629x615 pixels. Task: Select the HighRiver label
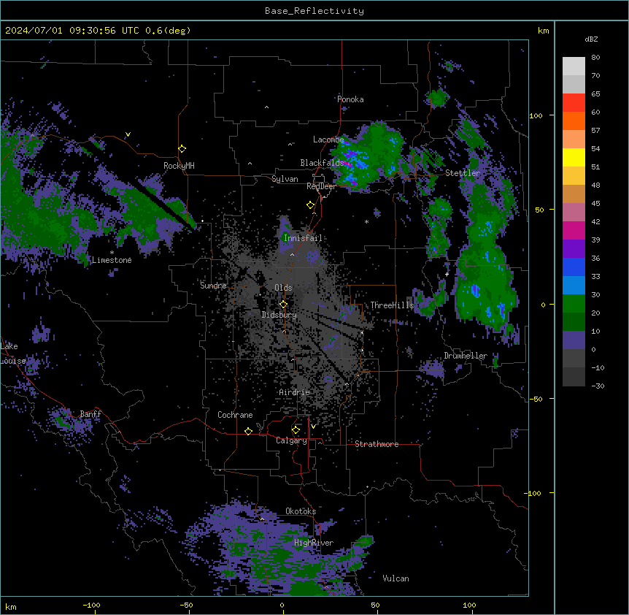[x=314, y=543]
